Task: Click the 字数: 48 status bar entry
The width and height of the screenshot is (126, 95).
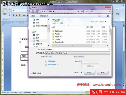Action: [x=14, y=92]
